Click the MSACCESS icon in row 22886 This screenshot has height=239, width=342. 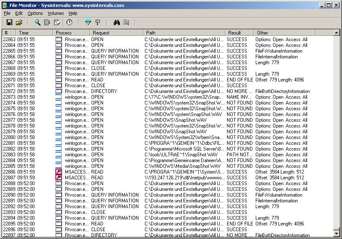[59, 172]
